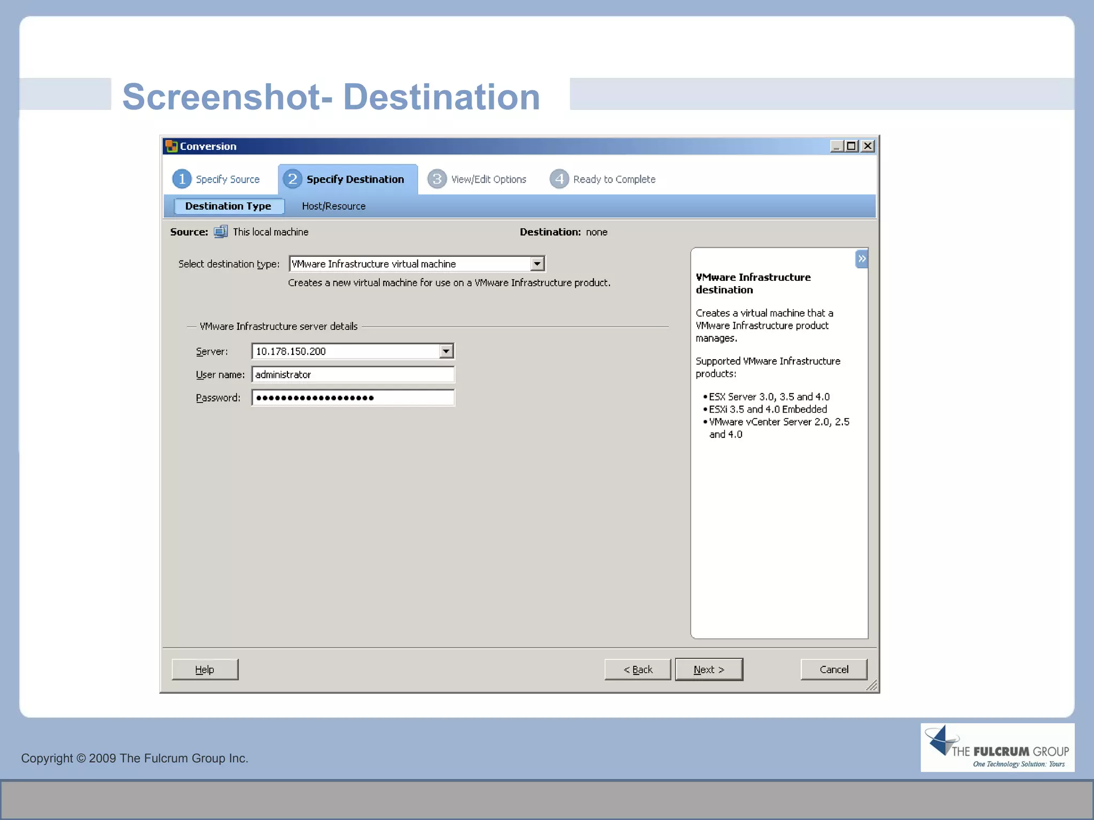1094x820 pixels.
Task: Click the Next button
Action: click(709, 669)
